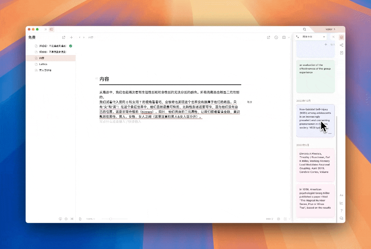Click the expand arrows icon in the cards panel
The image size is (371, 249).
298,37
